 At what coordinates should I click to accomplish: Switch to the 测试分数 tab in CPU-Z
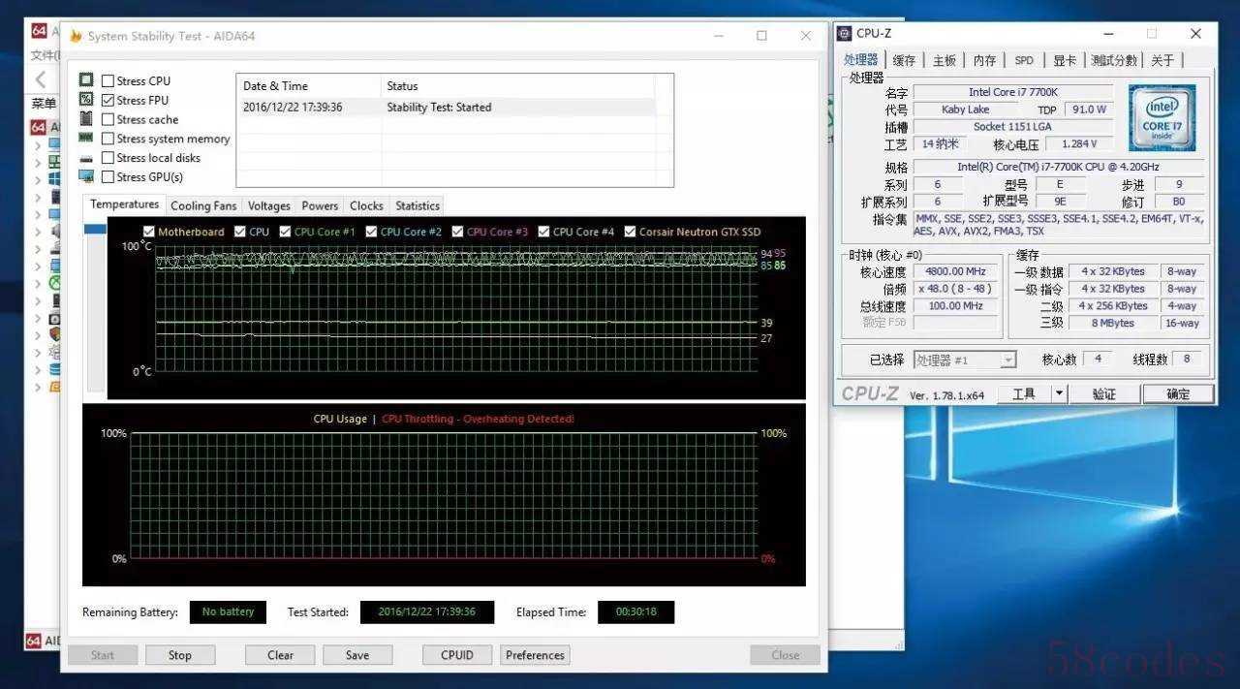[1114, 60]
